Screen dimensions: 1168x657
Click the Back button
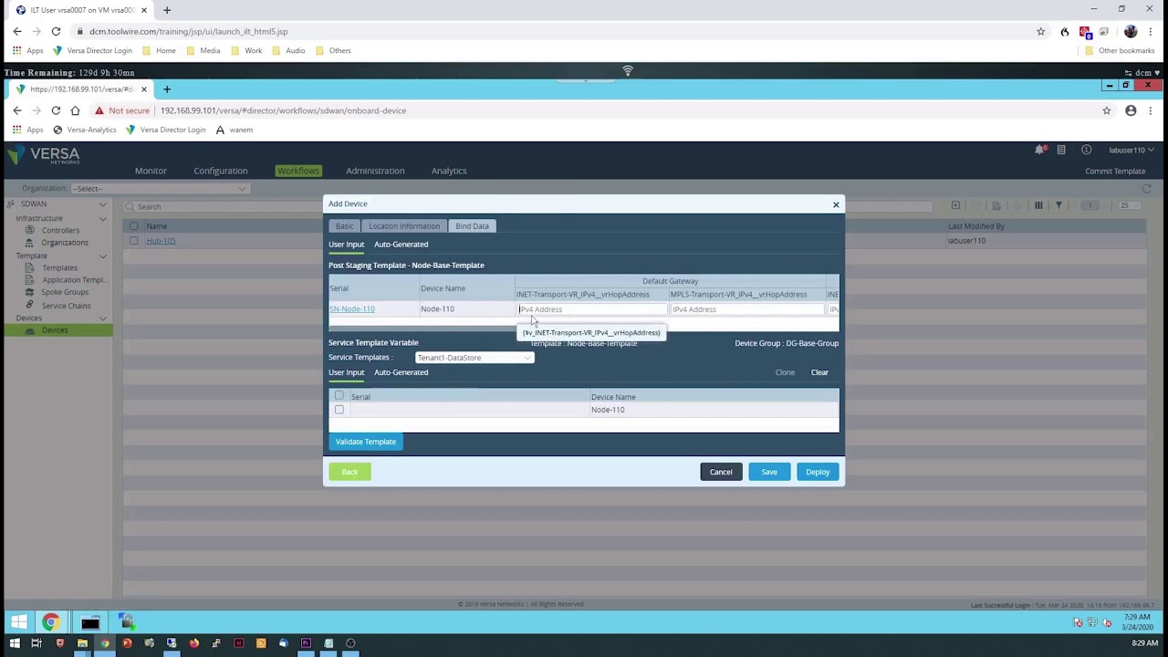tap(349, 472)
